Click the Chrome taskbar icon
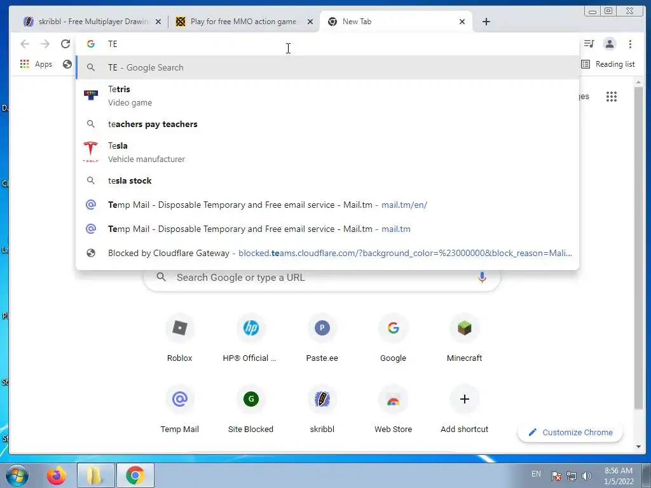The width and height of the screenshot is (651, 488). pyautogui.click(x=135, y=475)
